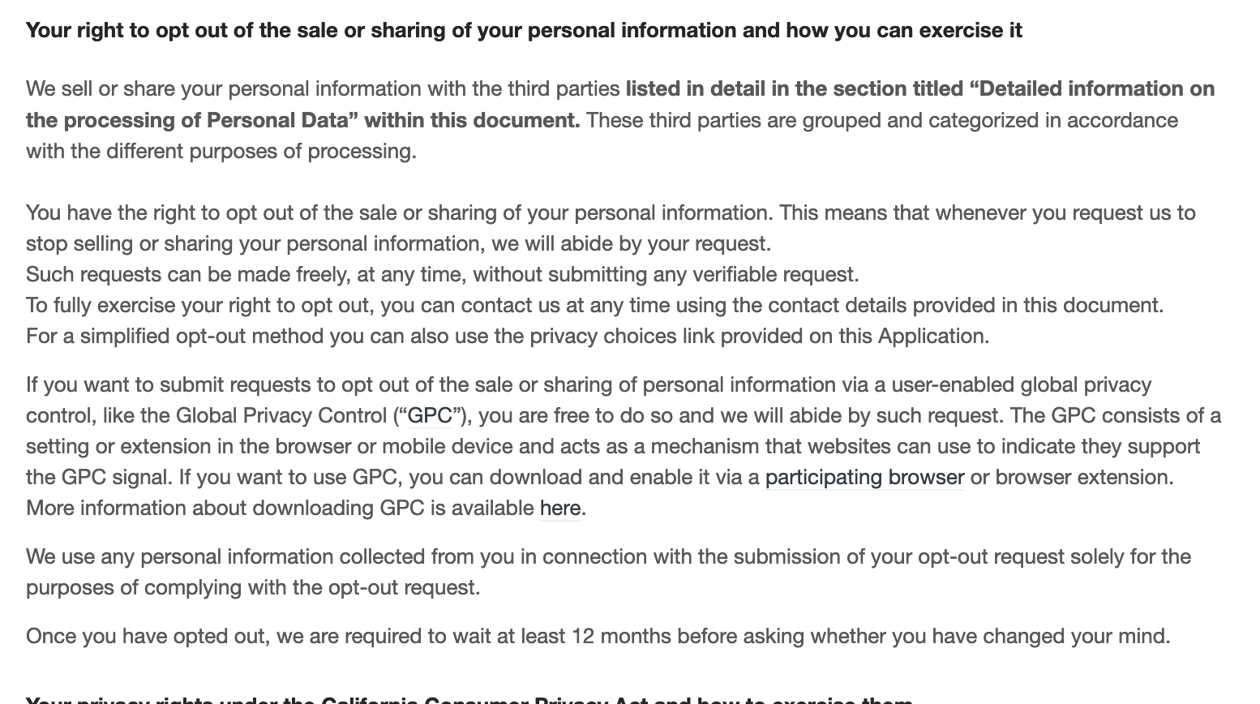Click the line starting "Such requests can be made freely"
1260x704 pixels.
pyautogui.click(x=442, y=275)
